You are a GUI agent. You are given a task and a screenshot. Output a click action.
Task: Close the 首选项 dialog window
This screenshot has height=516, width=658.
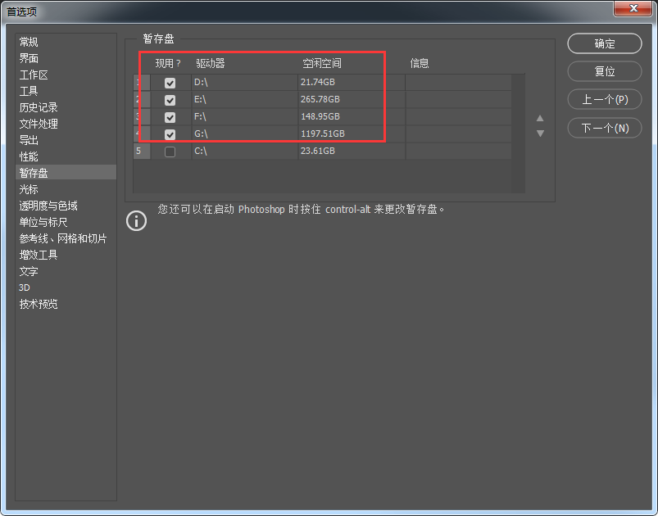633,8
